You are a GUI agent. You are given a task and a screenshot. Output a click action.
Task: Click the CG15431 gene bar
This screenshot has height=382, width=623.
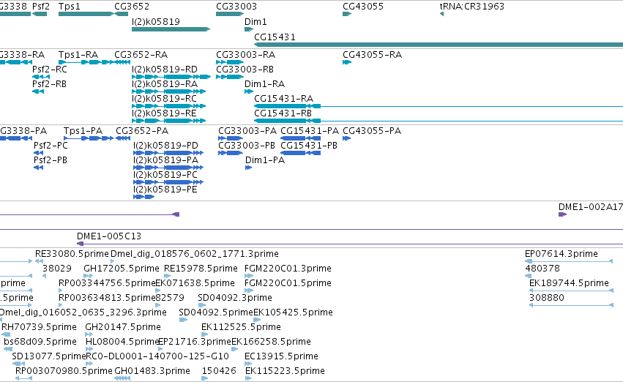(439, 45)
